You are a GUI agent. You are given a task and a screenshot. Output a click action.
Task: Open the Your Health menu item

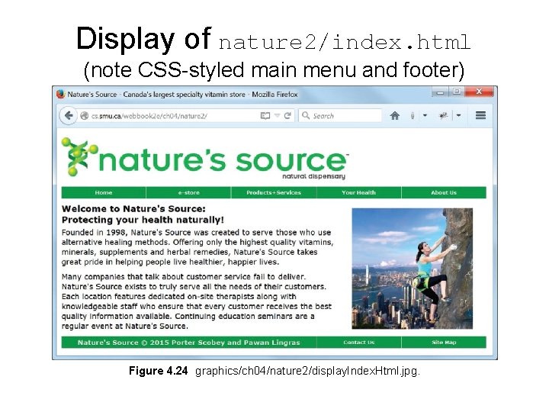359,192
